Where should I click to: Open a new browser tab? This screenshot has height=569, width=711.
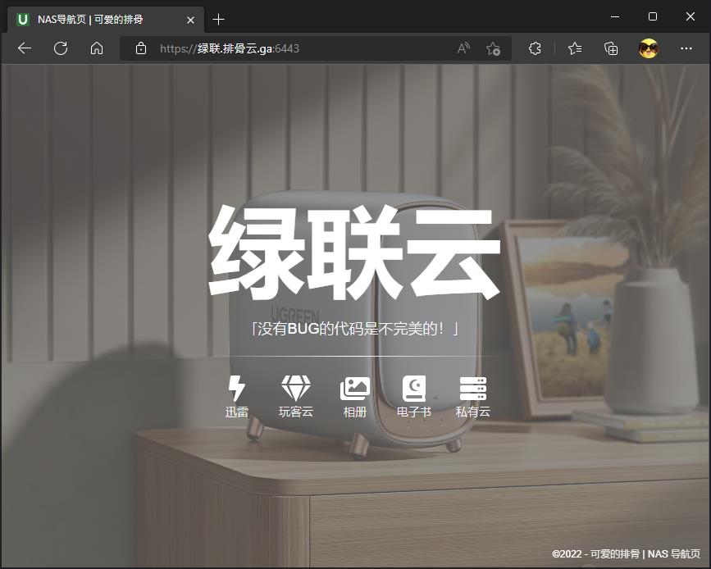pos(218,19)
